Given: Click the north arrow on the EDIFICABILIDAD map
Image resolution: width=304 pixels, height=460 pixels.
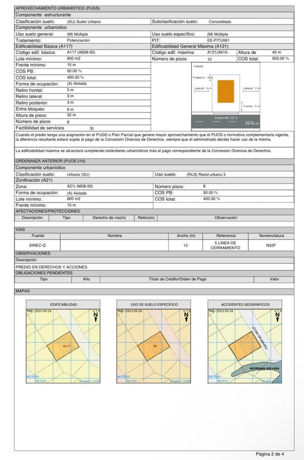Looking at the screenshot, I should 96,316.
